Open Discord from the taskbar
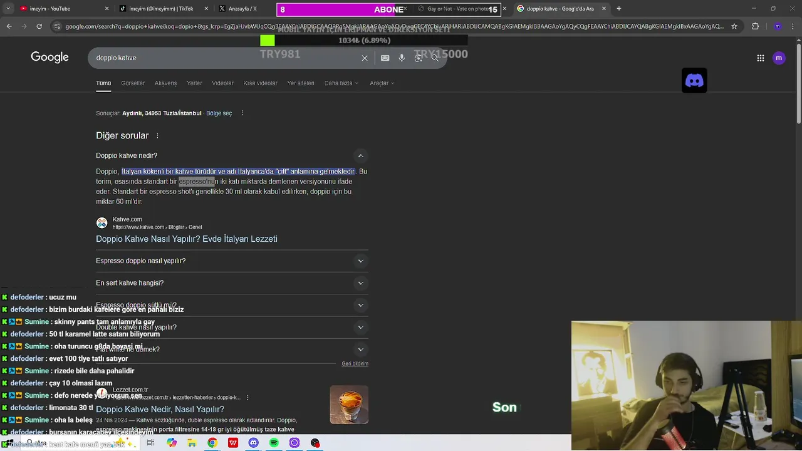Screen dimensions: 802x451 pyautogui.click(x=253, y=443)
